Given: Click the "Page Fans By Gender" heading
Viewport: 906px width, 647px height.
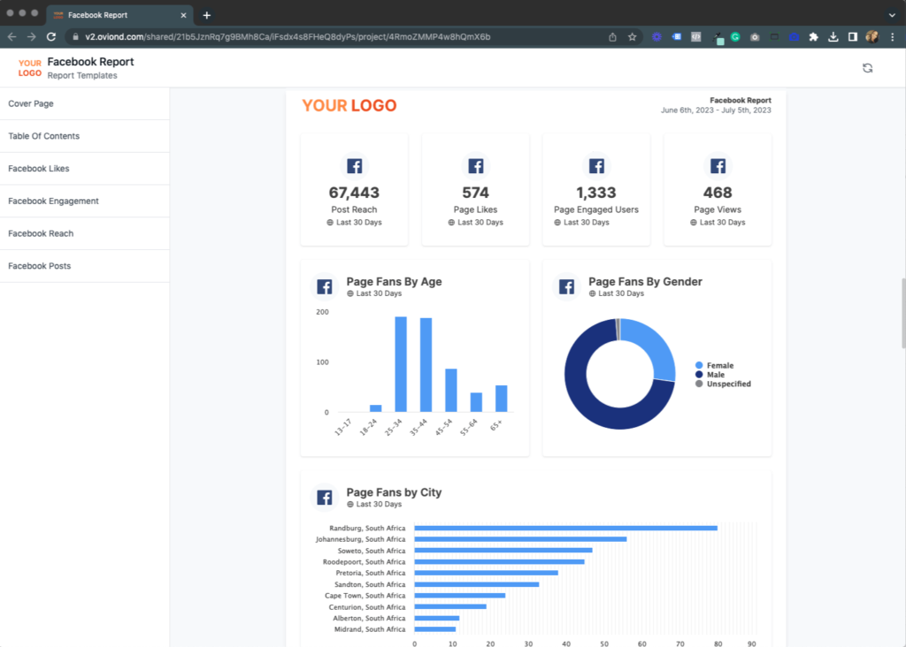Looking at the screenshot, I should click(645, 282).
